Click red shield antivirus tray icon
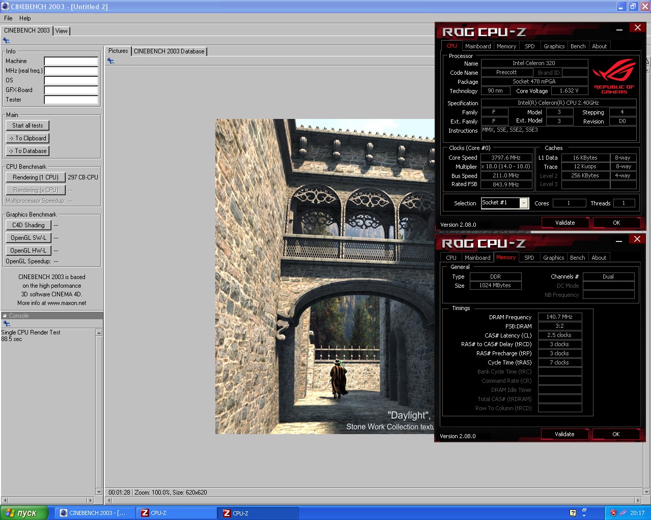Image resolution: width=651 pixels, height=520 pixels. tap(613, 513)
